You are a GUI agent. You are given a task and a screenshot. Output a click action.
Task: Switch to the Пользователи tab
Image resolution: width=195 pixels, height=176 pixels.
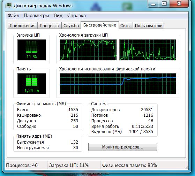(x=149, y=26)
